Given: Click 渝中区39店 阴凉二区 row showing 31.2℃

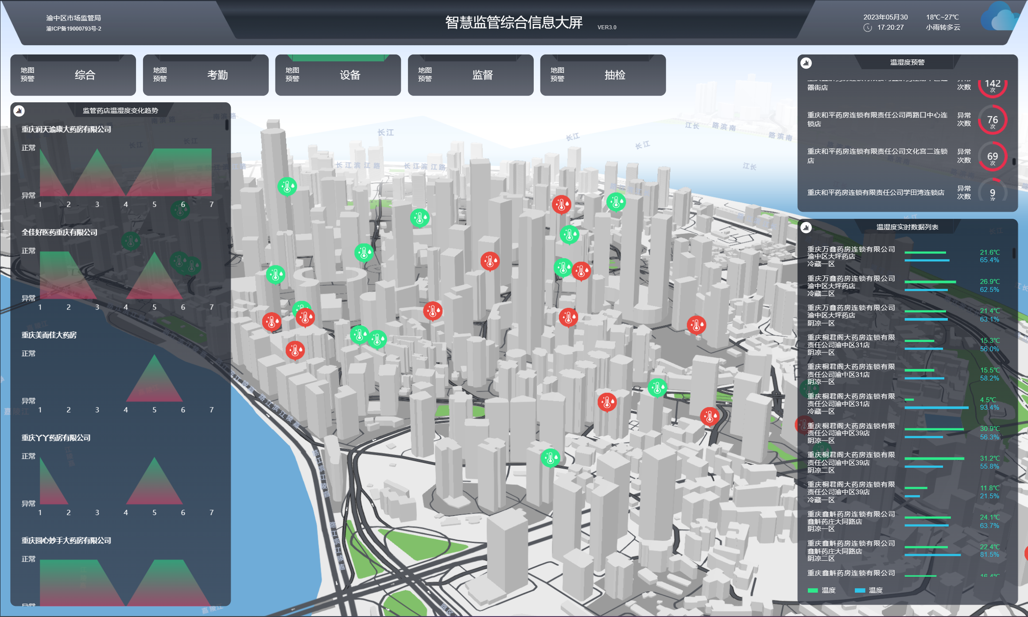Looking at the screenshot, I should tap(904, 462).
